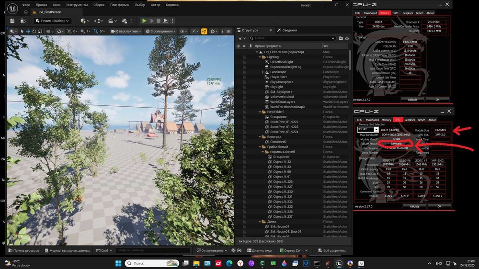
Task: Open the Режим «Выбор» mode dropdown
Action: (53, 21)
